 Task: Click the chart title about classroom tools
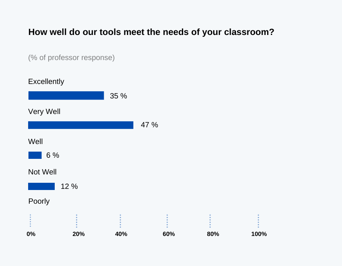[151, 32]
